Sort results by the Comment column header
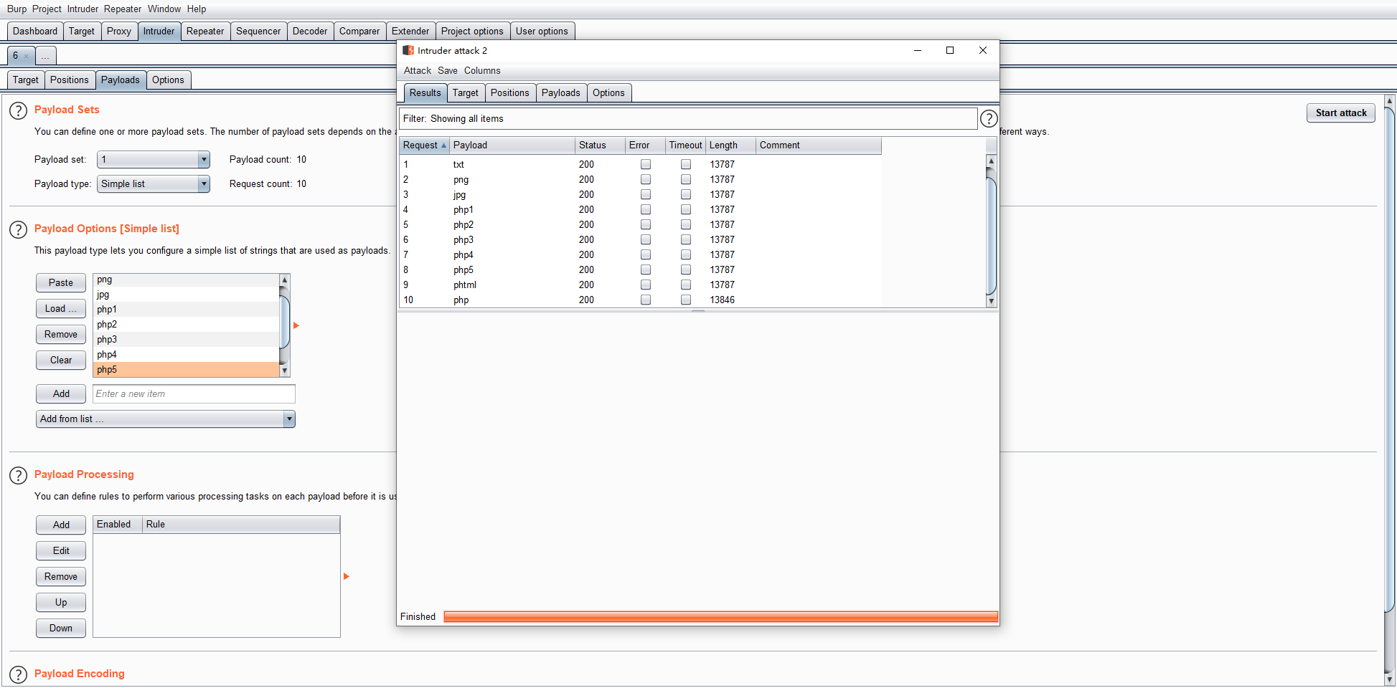Image resolution: width=1397 pixels, height=688 pixels. point(819,145)
